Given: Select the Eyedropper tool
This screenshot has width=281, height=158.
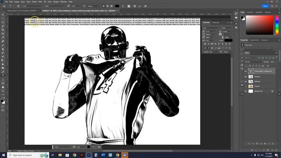Looking at the screenshot, I should click(3, 37).
